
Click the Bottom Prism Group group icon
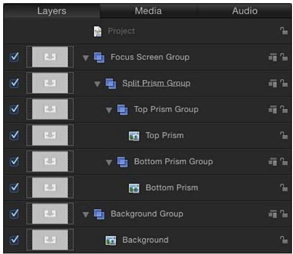[122, 162]
